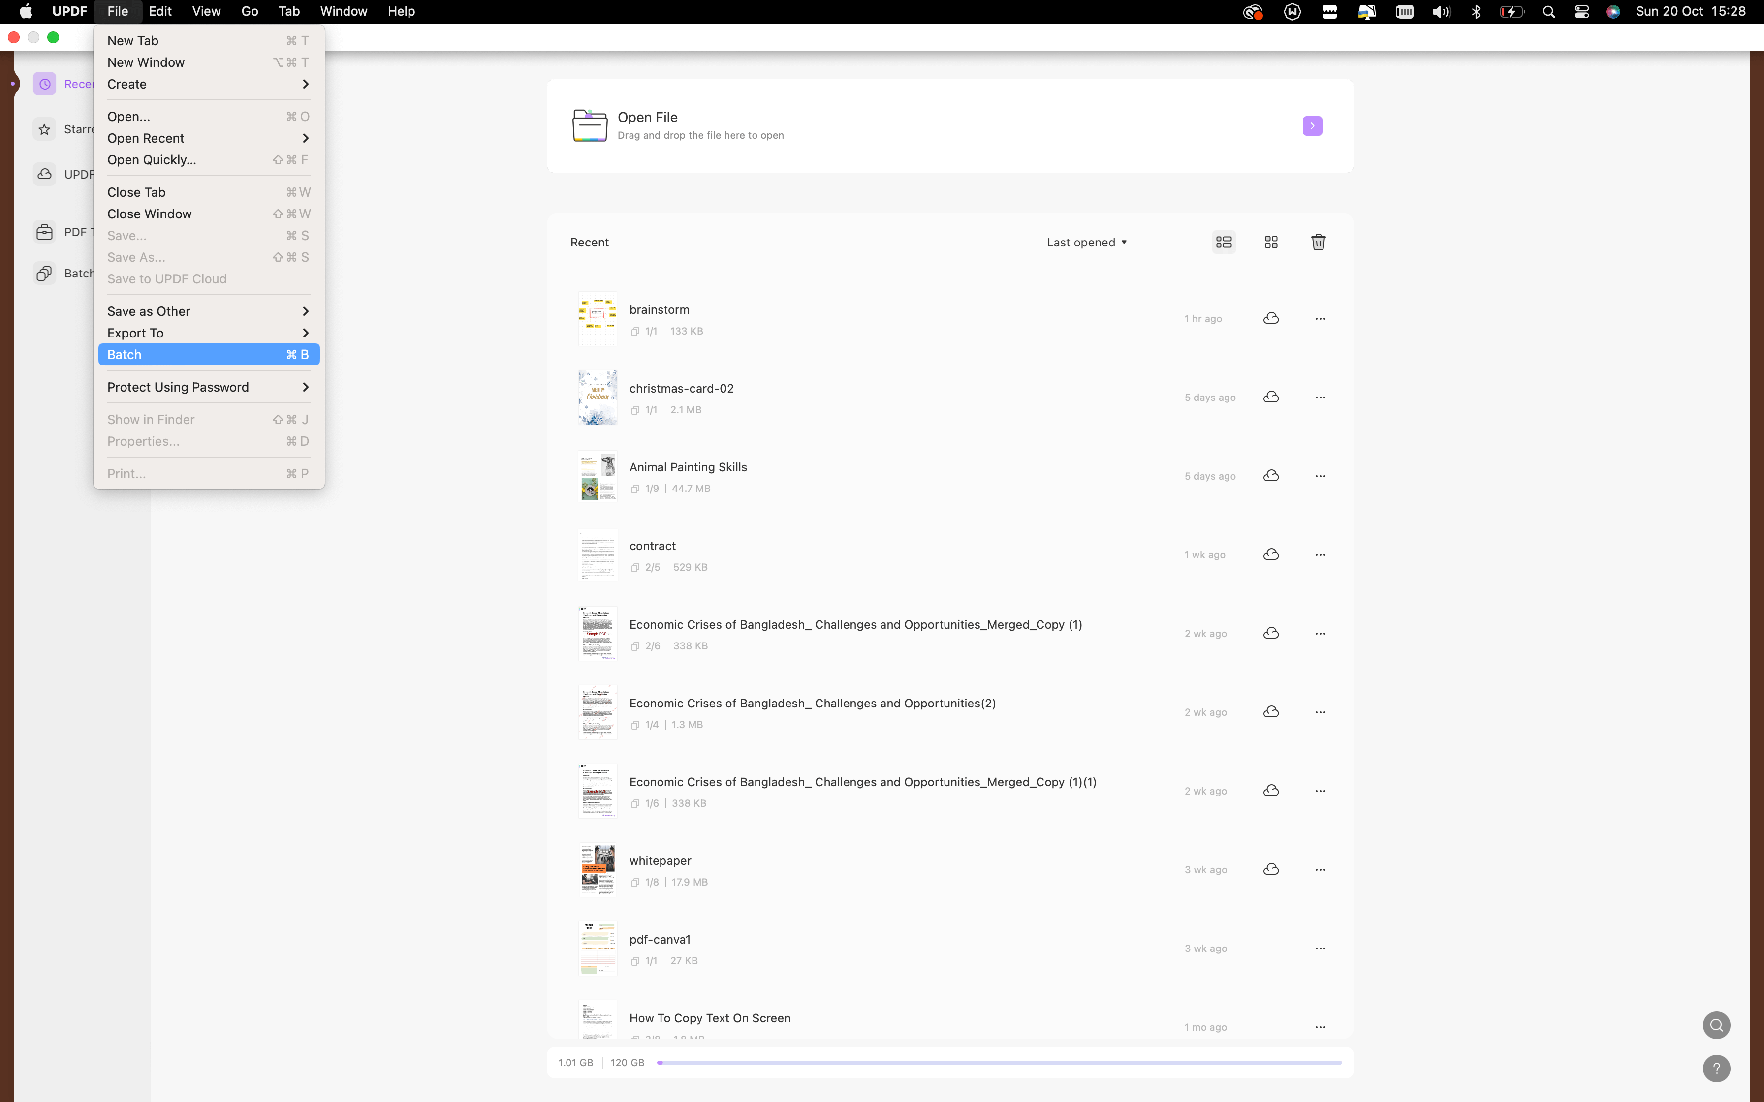Click the help question mark button
This screenshot has width=1764, height=1102.
(1716, 1069)
